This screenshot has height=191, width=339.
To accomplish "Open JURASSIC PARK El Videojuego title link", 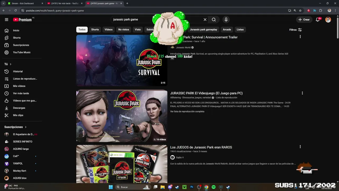I will 206,93.
